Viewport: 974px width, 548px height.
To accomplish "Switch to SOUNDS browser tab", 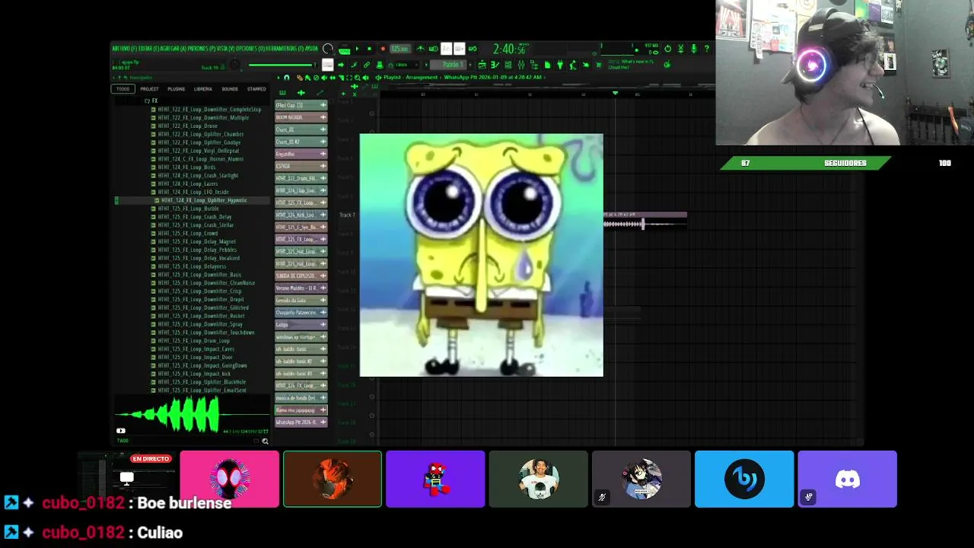I will pos(230,89).
